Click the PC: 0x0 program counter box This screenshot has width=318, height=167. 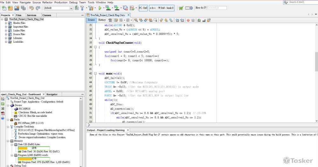point(143,8)
